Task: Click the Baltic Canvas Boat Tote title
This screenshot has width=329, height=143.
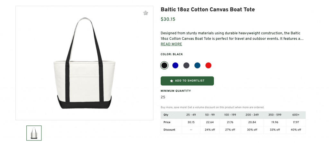Action: [x=208, y=10]
